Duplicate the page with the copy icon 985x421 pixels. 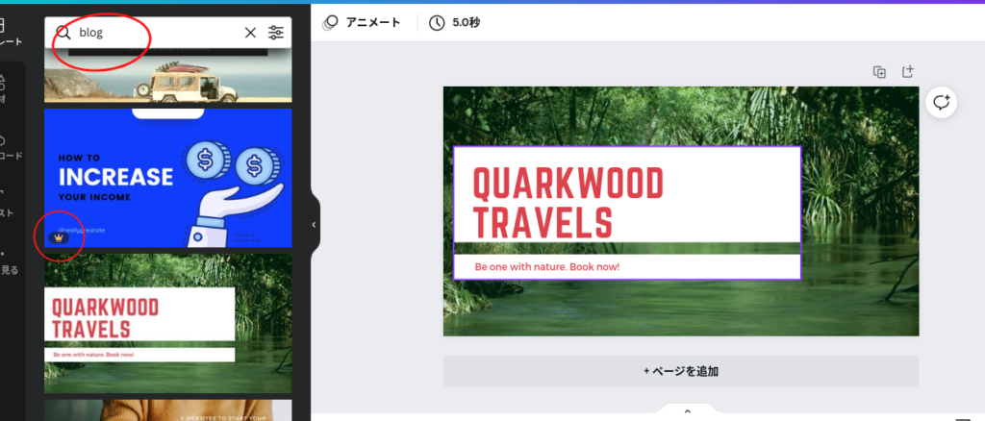pyautogui.click(x=879, y=71)
